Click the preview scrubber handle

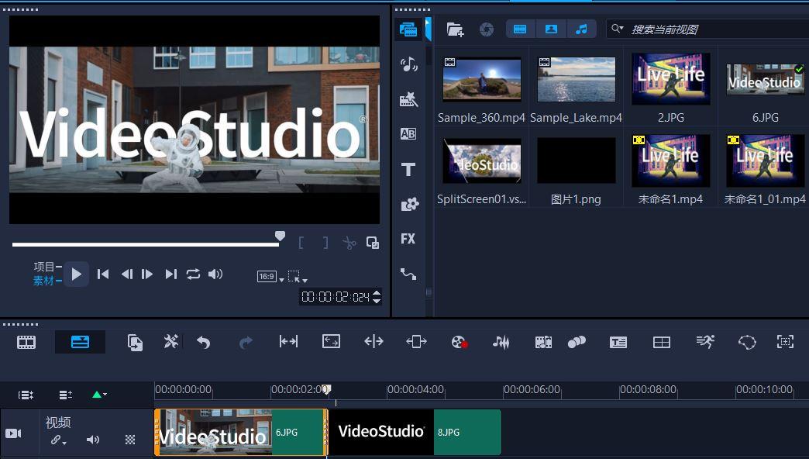point(281,236)
